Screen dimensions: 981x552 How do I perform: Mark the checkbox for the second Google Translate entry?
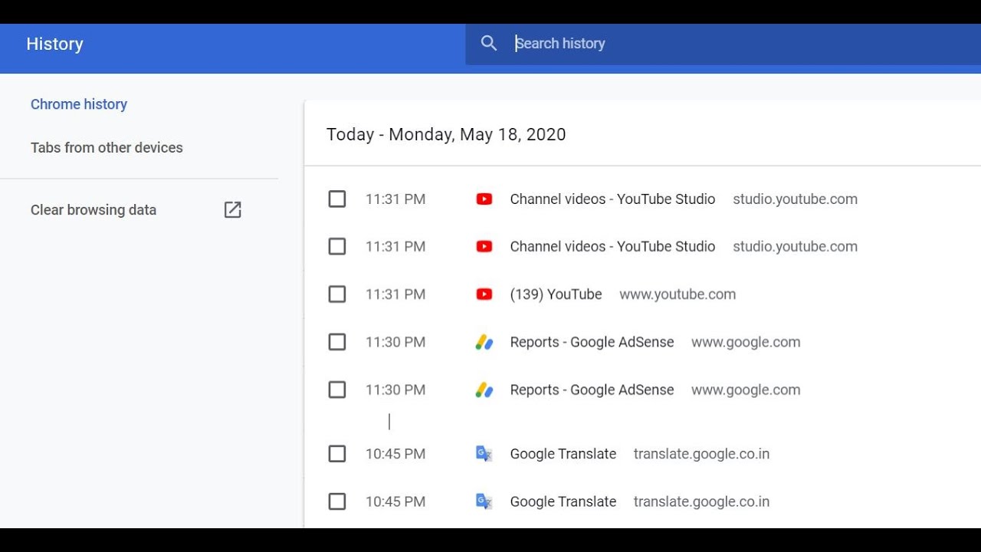click(x=337, y=501)
